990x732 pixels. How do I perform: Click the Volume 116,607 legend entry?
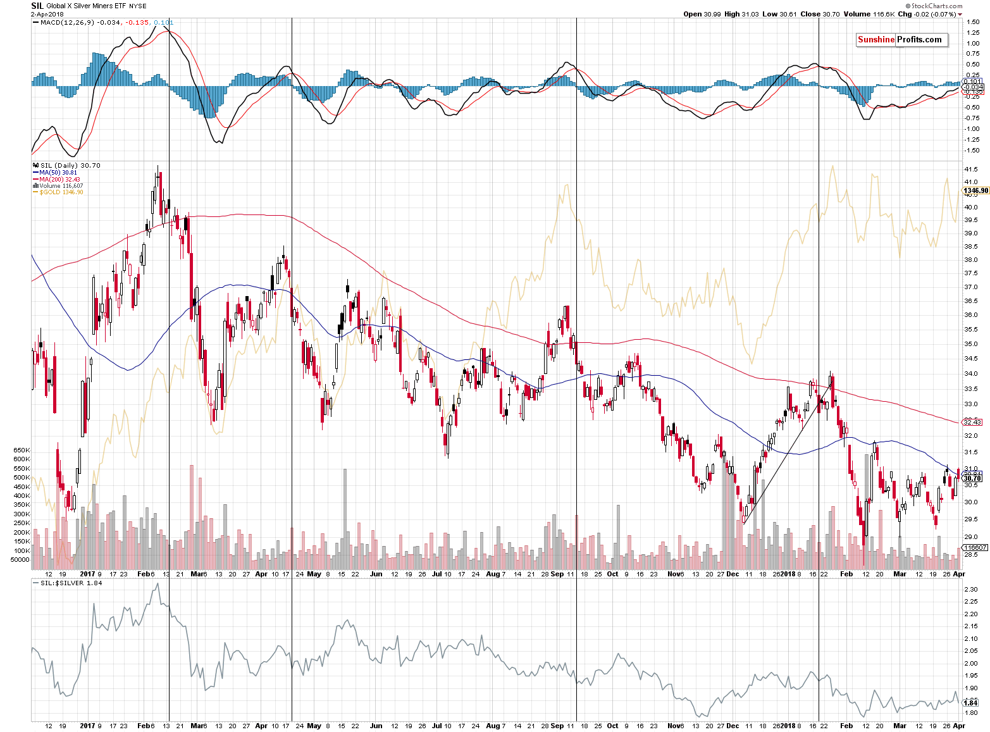pyautogui.click(x=61, y=186)
